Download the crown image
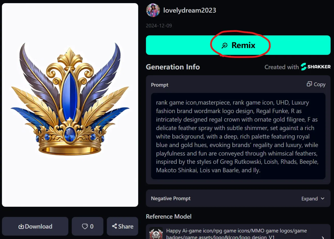The image size is (334, 239). tap(35, 226)
